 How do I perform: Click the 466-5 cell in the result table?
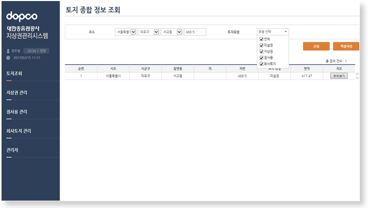(242, 76)
